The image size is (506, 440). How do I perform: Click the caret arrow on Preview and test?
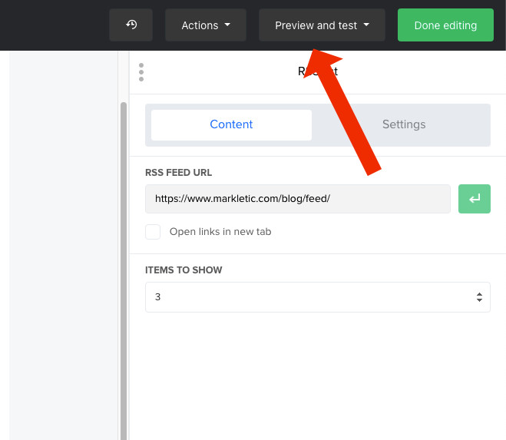(366, 25)
